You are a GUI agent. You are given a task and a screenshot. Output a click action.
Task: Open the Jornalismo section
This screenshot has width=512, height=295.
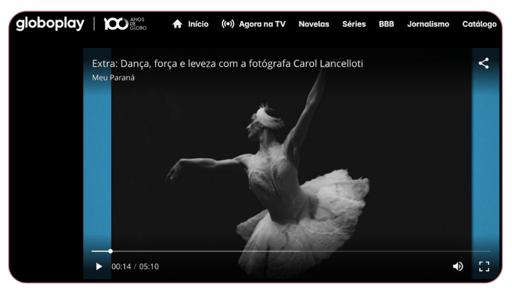click(x=428, y=24)
